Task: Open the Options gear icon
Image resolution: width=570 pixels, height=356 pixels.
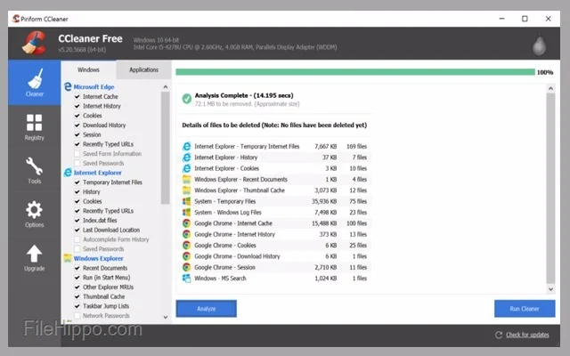Action: pos(34,210)
